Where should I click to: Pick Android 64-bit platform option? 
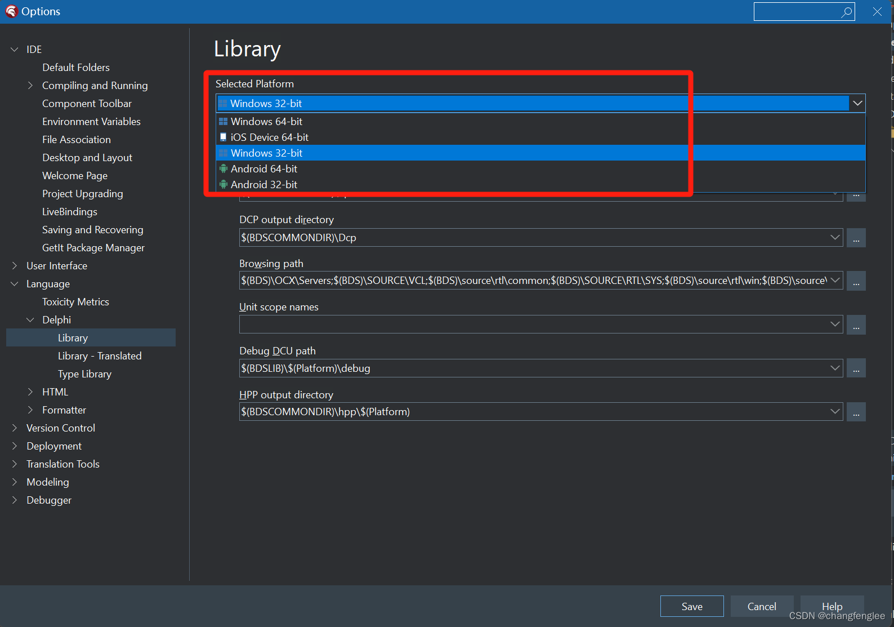[x=540, y=168]
